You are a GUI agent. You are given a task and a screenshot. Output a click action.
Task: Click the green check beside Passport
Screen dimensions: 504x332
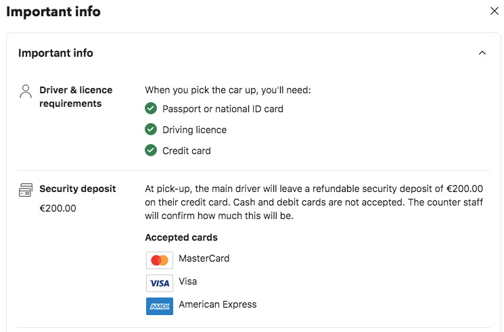click(151, 108)
